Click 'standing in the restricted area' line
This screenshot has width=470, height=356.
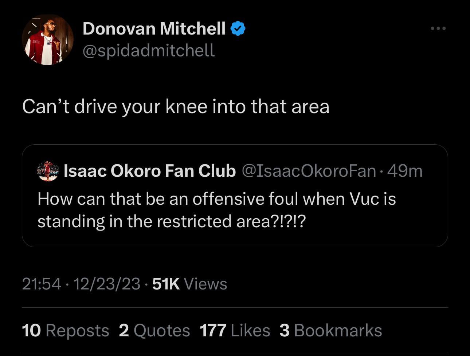[x=171, y=221]
